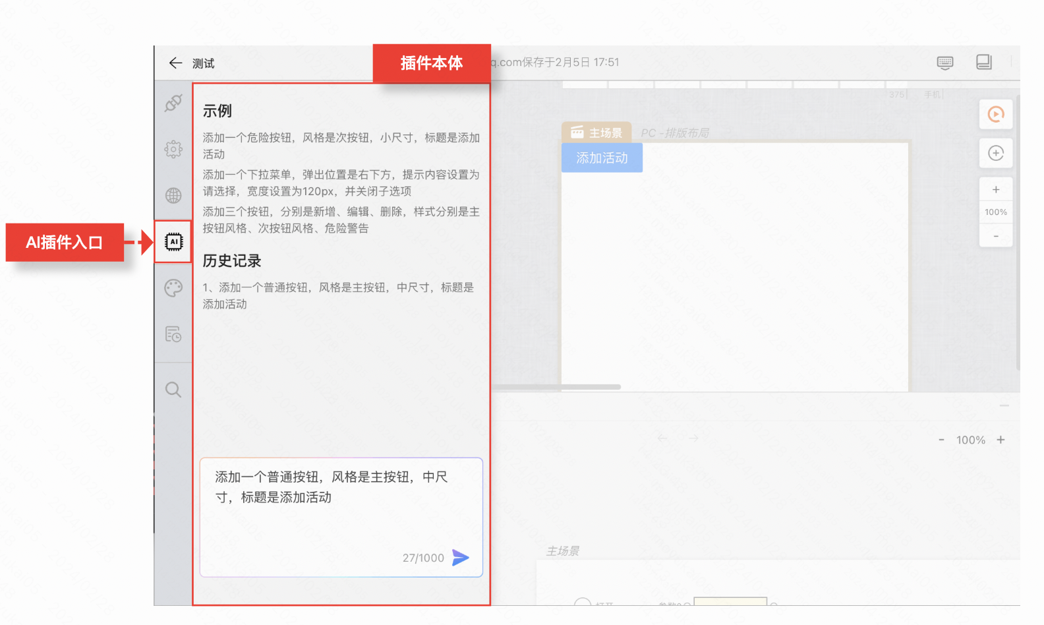1044x625 pixels.
Task: Click the orange preview play button
Action: 995,115
